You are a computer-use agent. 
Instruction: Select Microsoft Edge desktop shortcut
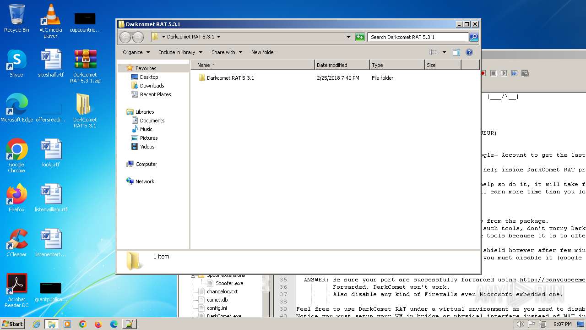click(x=16, y=108)
